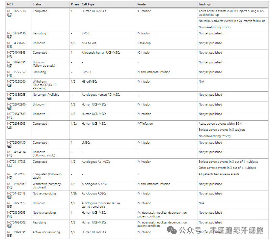
Task: Select the NCT01297218 trial identifier
Action: pos(16,11)
